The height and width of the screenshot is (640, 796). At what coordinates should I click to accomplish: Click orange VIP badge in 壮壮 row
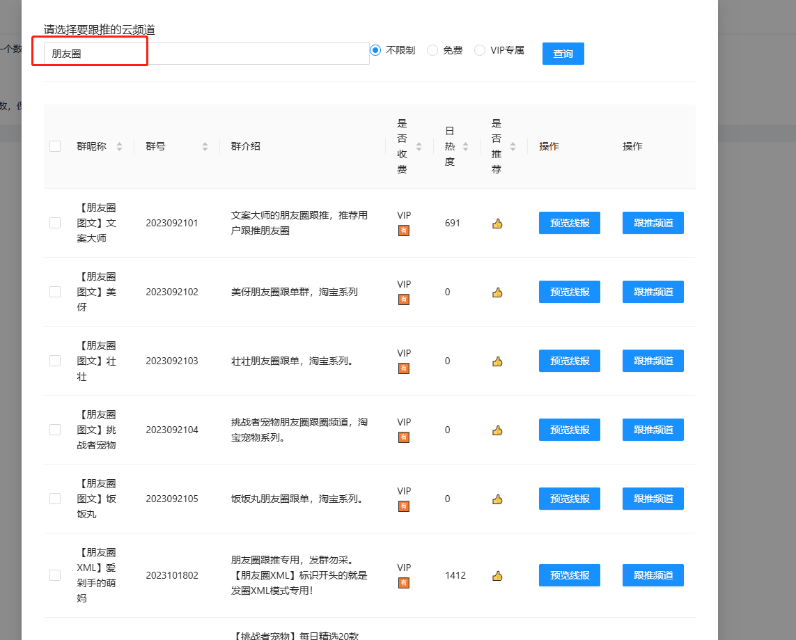point(403,368)
